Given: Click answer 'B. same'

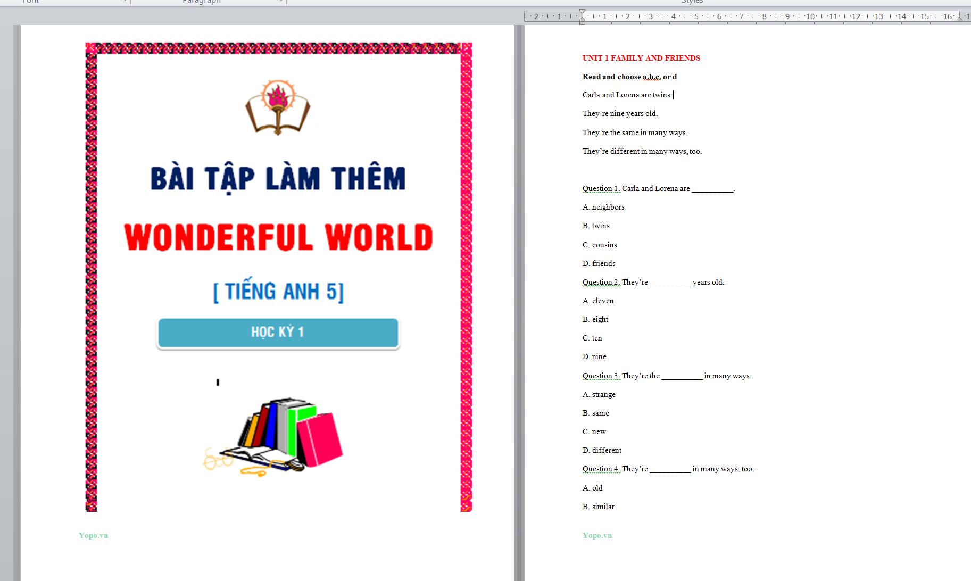Looking at the screenshot, I should (x=595, y=413).
